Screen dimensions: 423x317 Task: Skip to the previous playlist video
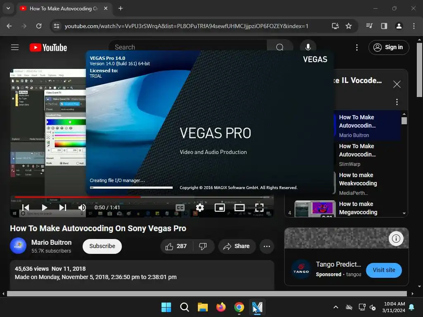pos(26,208)
